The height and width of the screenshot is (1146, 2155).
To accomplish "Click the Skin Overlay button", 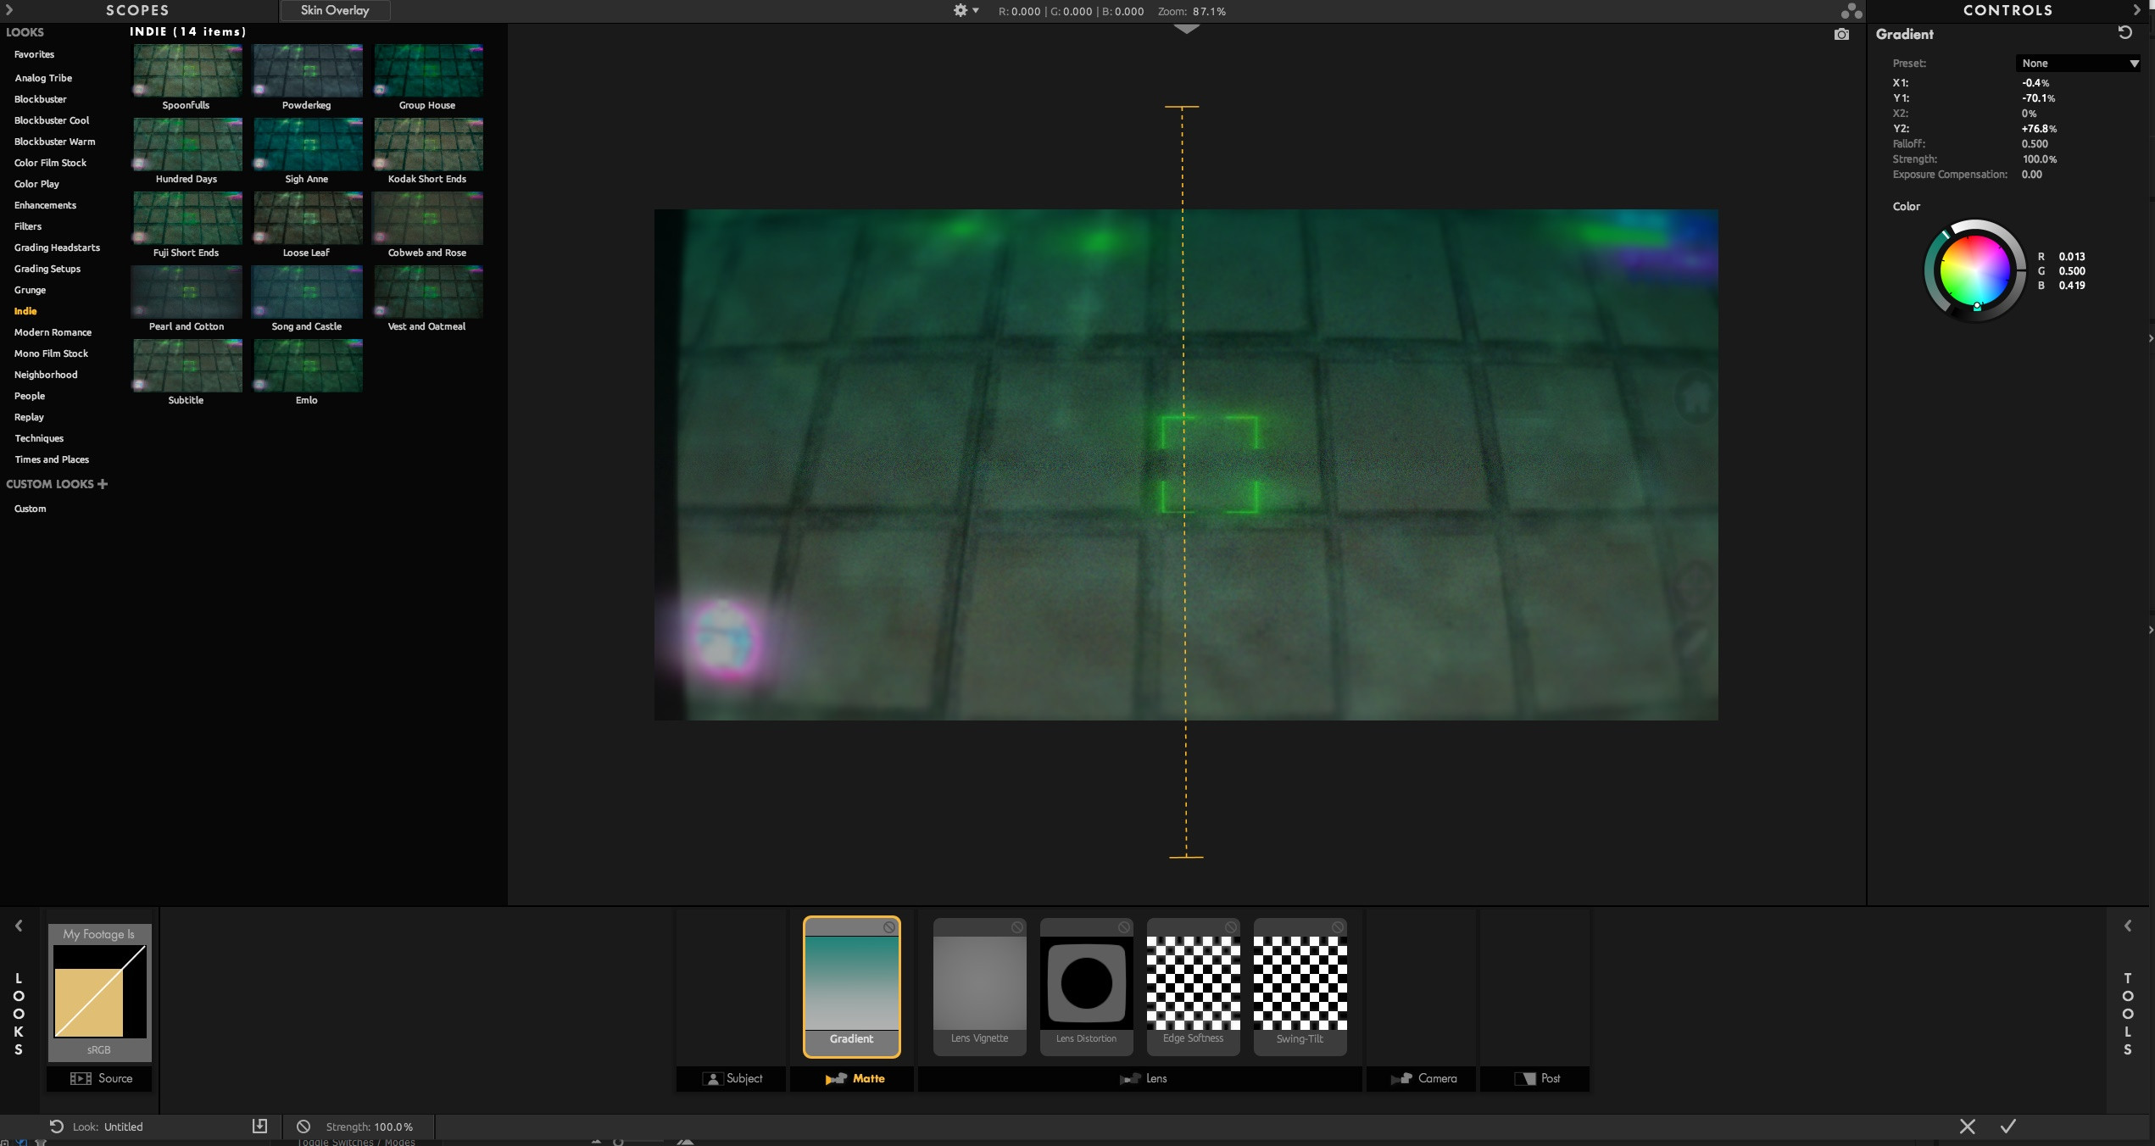I will pyautogui.click(x=335, y=10).
